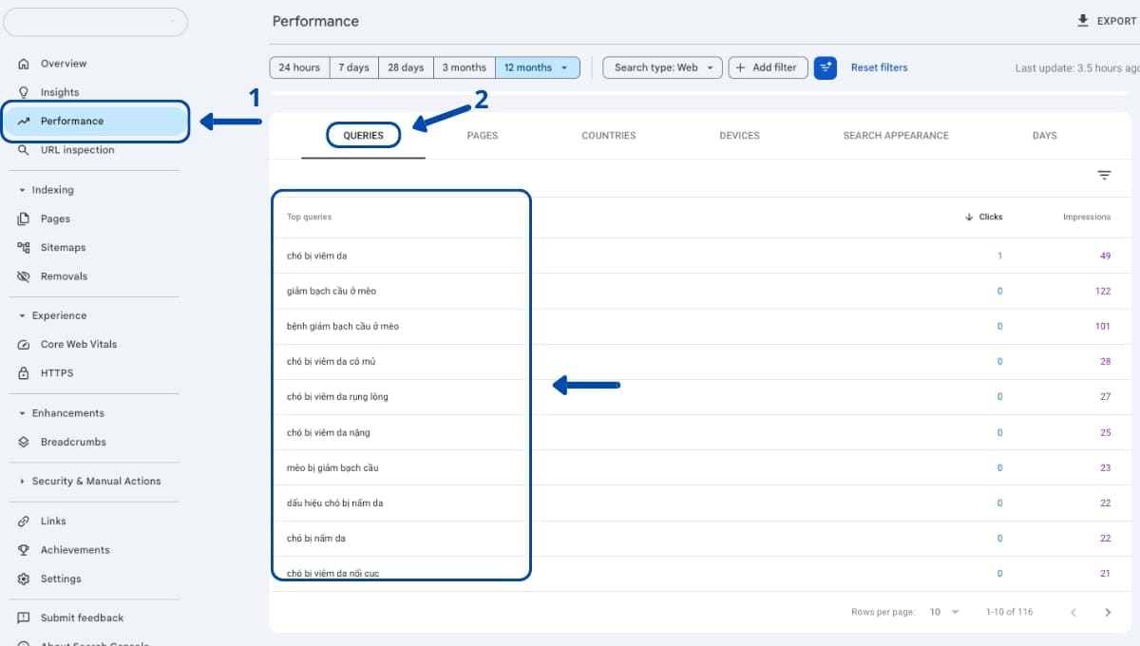Viewport: 1140px width, 646px height.
Task: Switch to the Pages tab
Action: [x=483, y=136]
